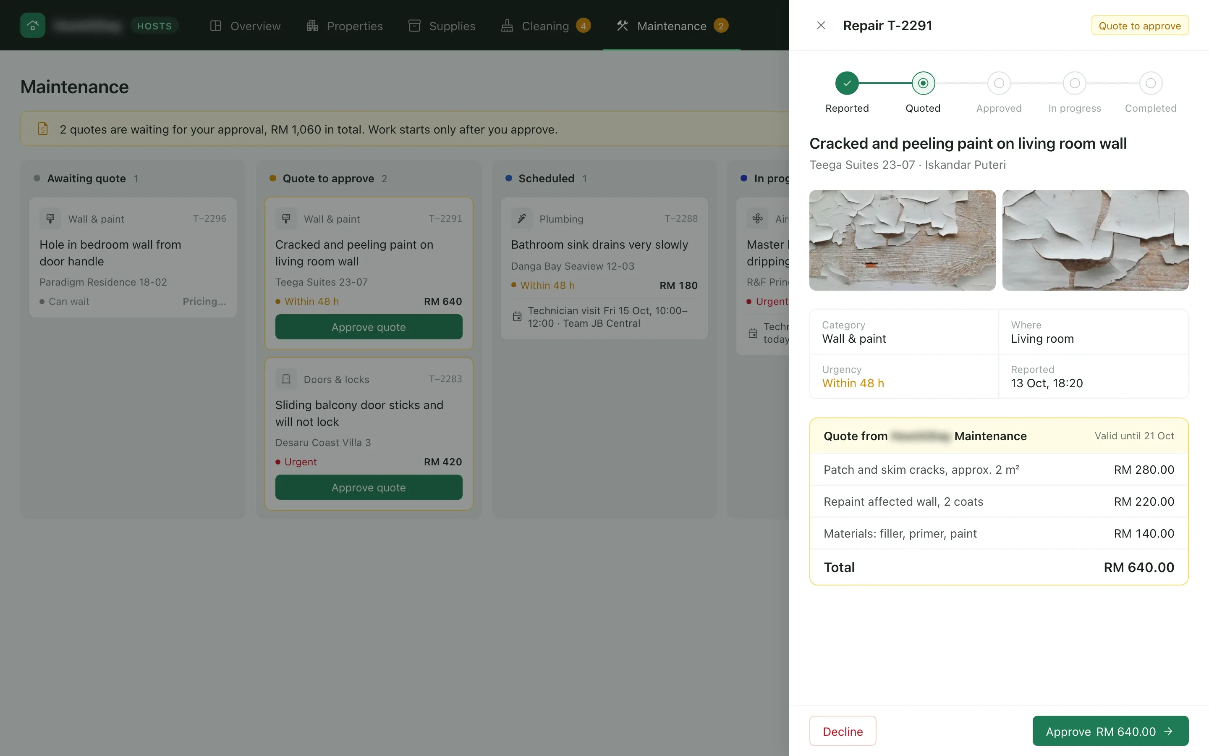Screen dimensions: 1209x756
Task: Open the Hole in bedroom wall card
Action: point(133,257)
